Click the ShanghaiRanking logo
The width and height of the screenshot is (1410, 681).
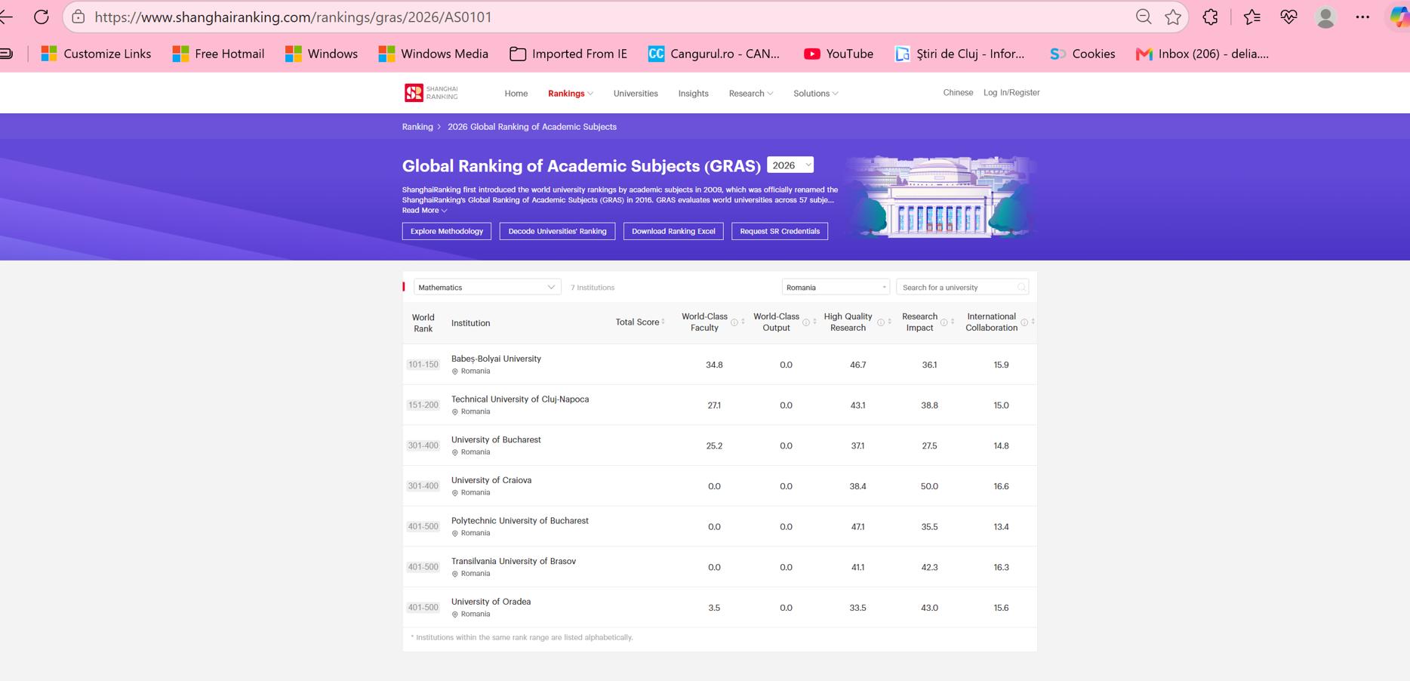point(431,93)
